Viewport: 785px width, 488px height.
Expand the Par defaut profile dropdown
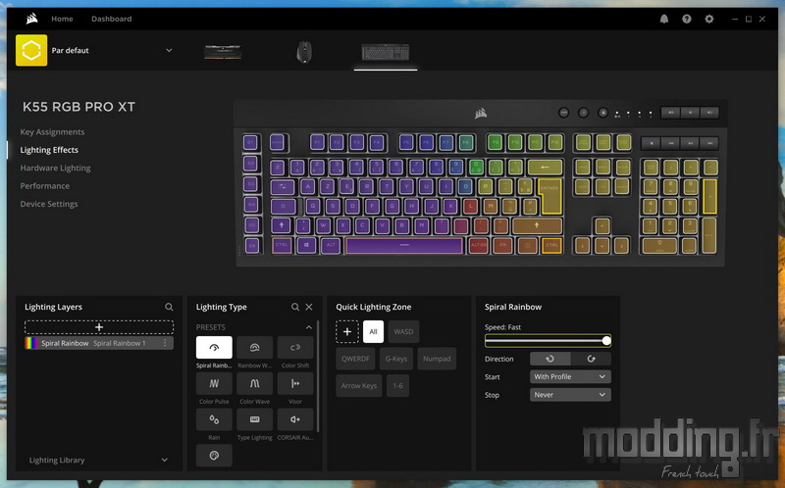(x=169, y=51)
